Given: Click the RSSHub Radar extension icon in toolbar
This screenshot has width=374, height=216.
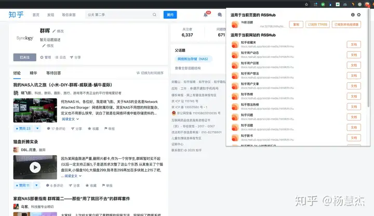Looking at the screenshot, I should tap(367, 4).
